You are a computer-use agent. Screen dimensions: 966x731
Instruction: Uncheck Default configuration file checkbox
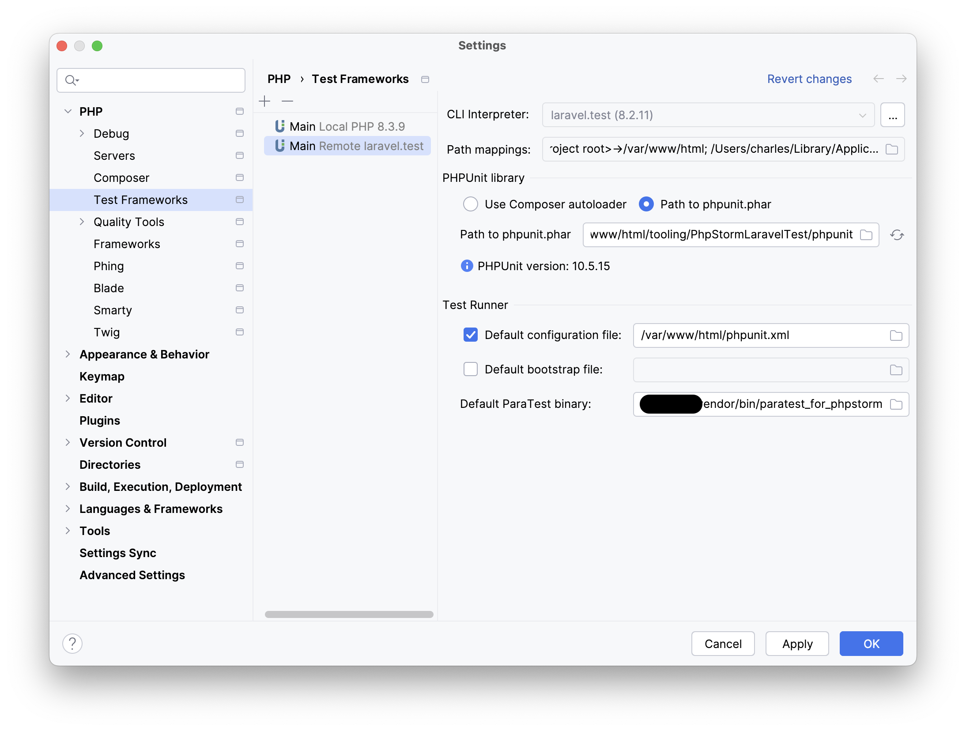(471, 335)
